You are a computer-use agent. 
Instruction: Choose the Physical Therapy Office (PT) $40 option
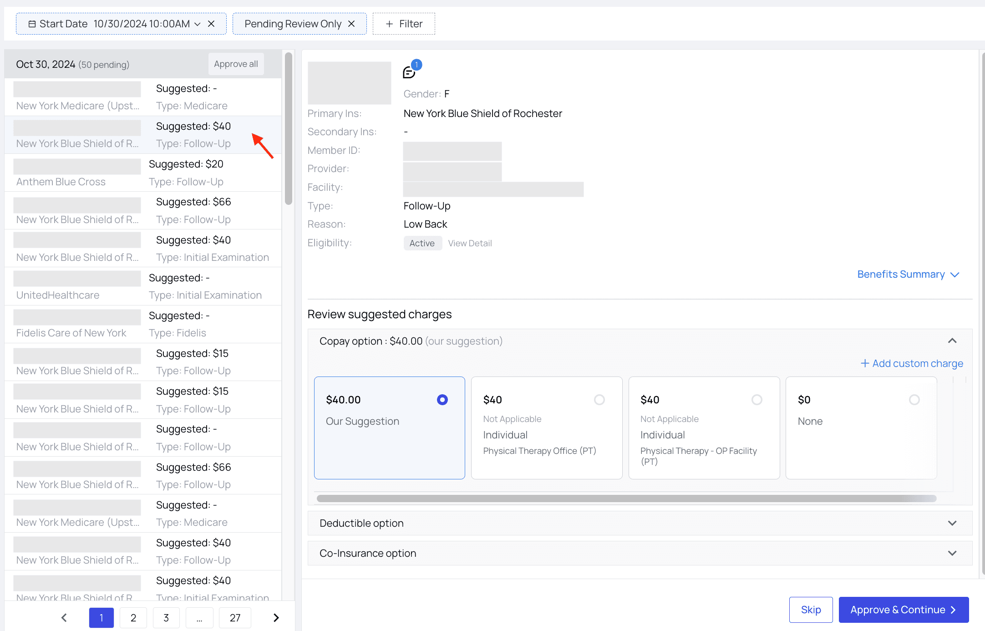point(599,400)
